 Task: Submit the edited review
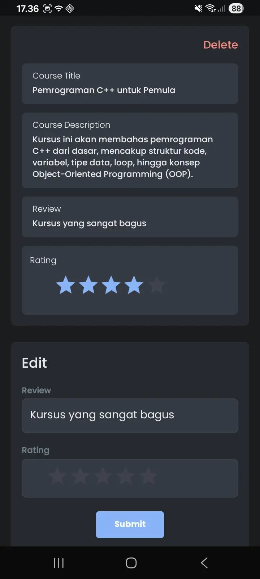130,524
